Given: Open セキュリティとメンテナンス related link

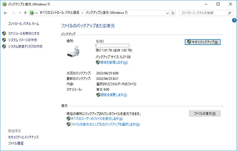Looking at the screenshot, I should [x=23, y=137].
